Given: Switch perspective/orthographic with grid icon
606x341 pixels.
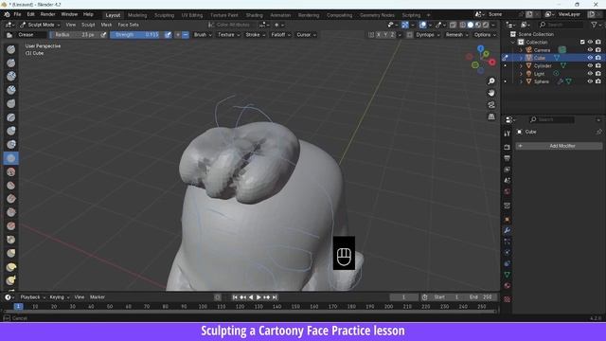Looking at the screenshot, I should tap(491, 117).
